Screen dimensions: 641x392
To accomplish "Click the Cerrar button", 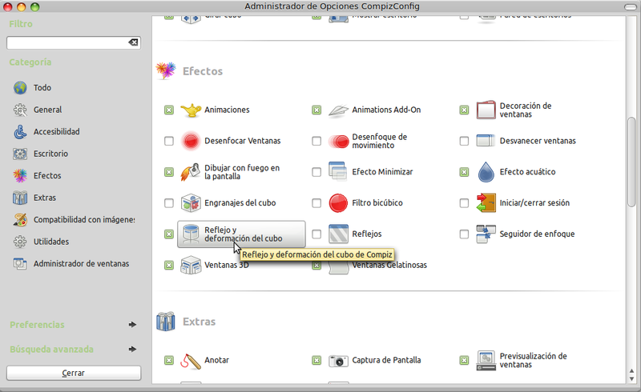I will 74,373.
